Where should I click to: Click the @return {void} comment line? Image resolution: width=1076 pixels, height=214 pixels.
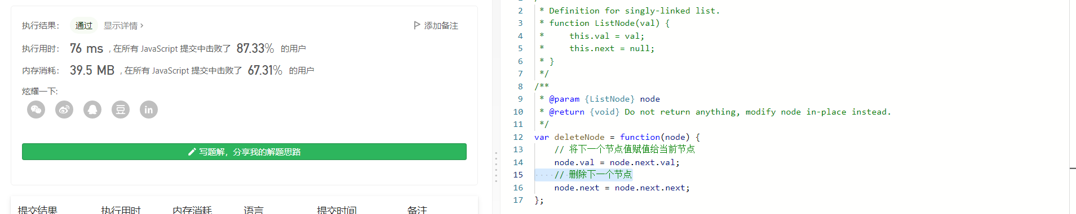point(715,112)
